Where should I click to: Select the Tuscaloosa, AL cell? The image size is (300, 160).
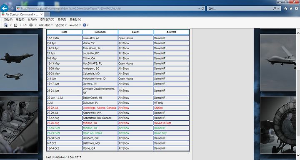coord(100,48)
